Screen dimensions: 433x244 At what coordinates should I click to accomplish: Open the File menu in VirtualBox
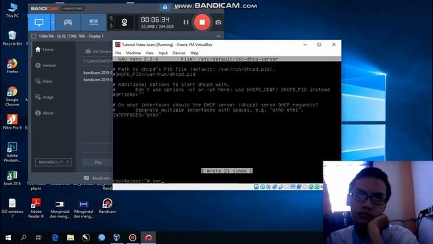coord(118,53)
